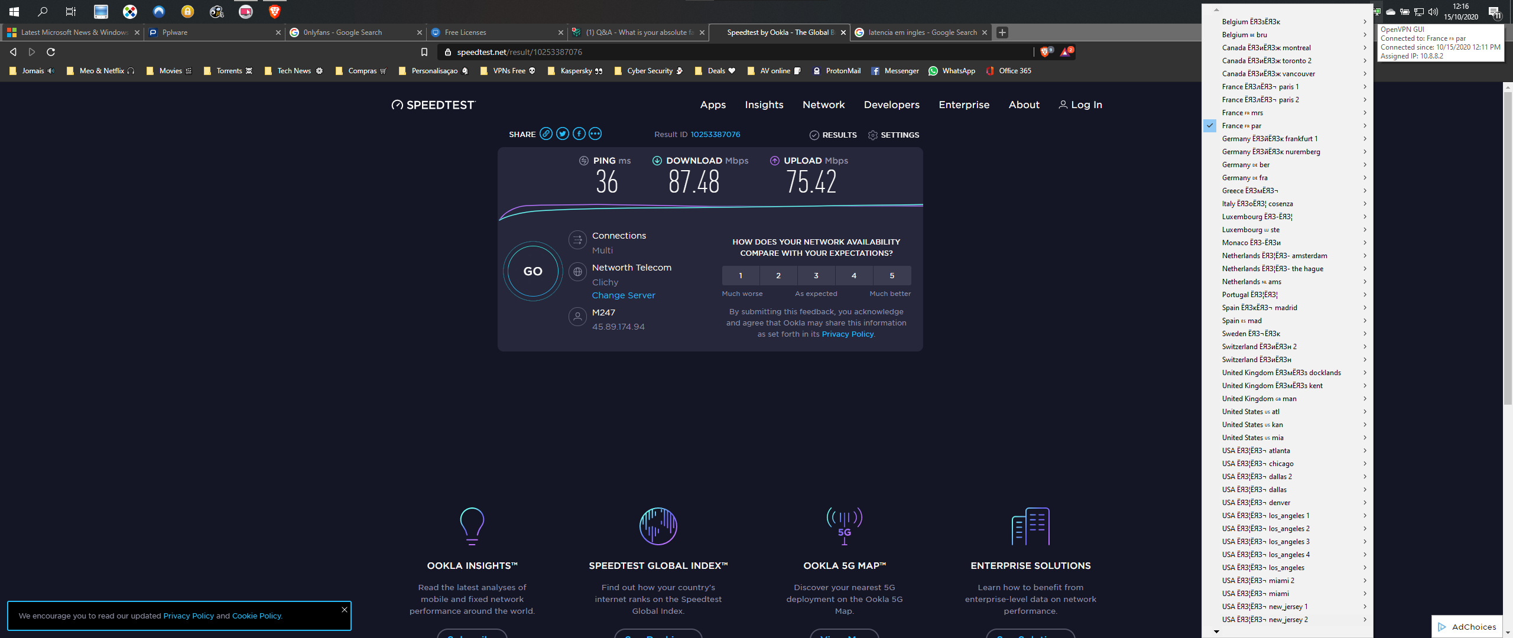Click the Brave Shields lion icon
1513x638 pixels.
[x=1045, y=52]
